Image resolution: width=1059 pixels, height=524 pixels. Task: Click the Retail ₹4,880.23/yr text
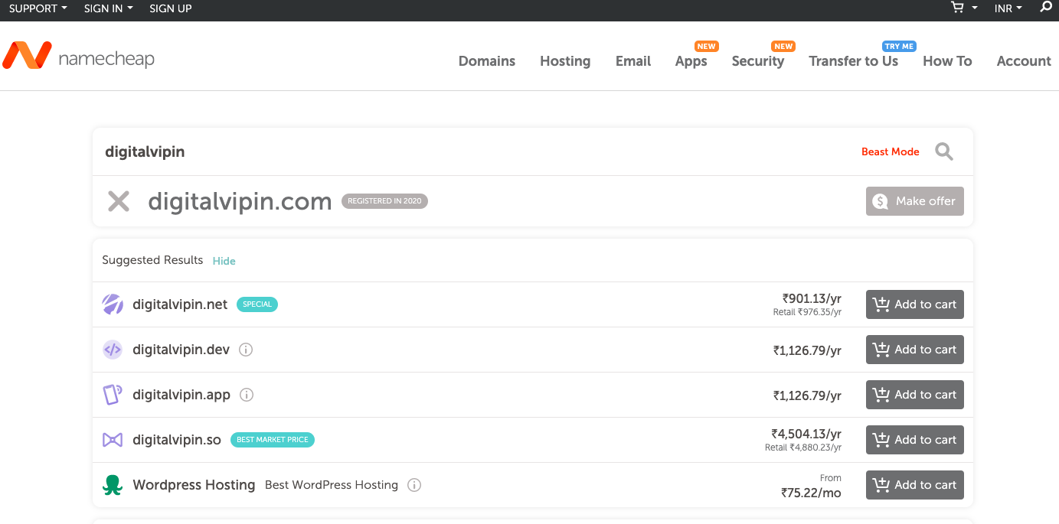pos(803,448)
